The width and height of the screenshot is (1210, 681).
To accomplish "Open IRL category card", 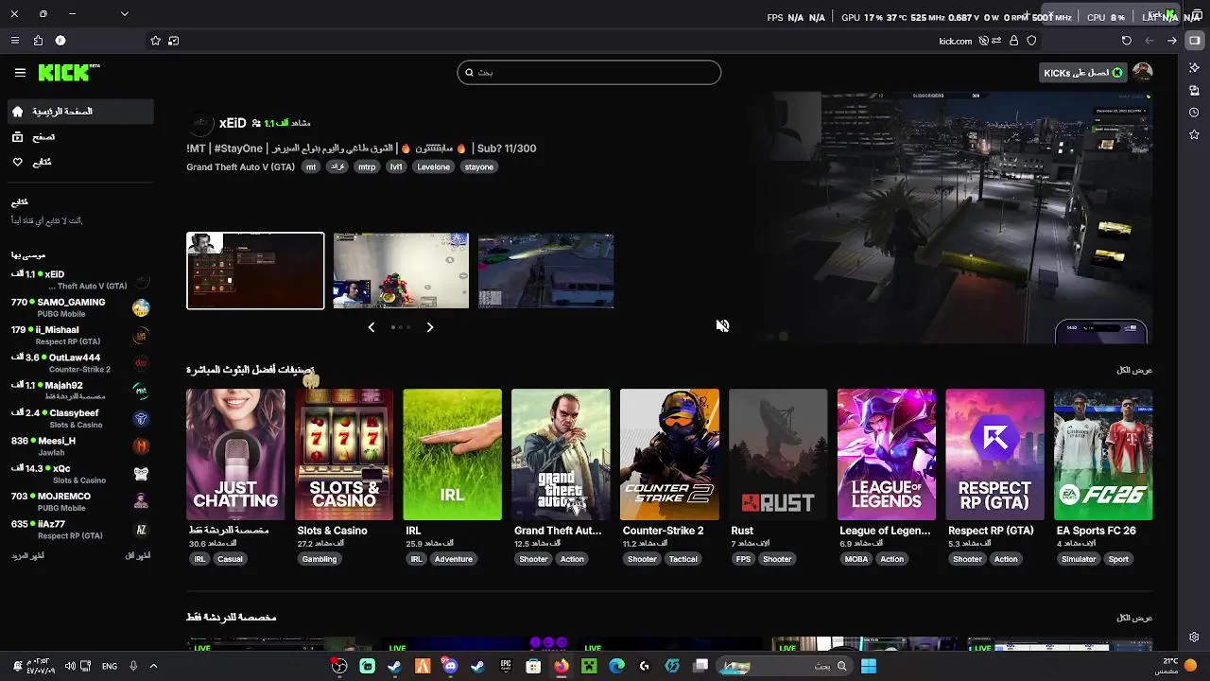I will [452, 454].
